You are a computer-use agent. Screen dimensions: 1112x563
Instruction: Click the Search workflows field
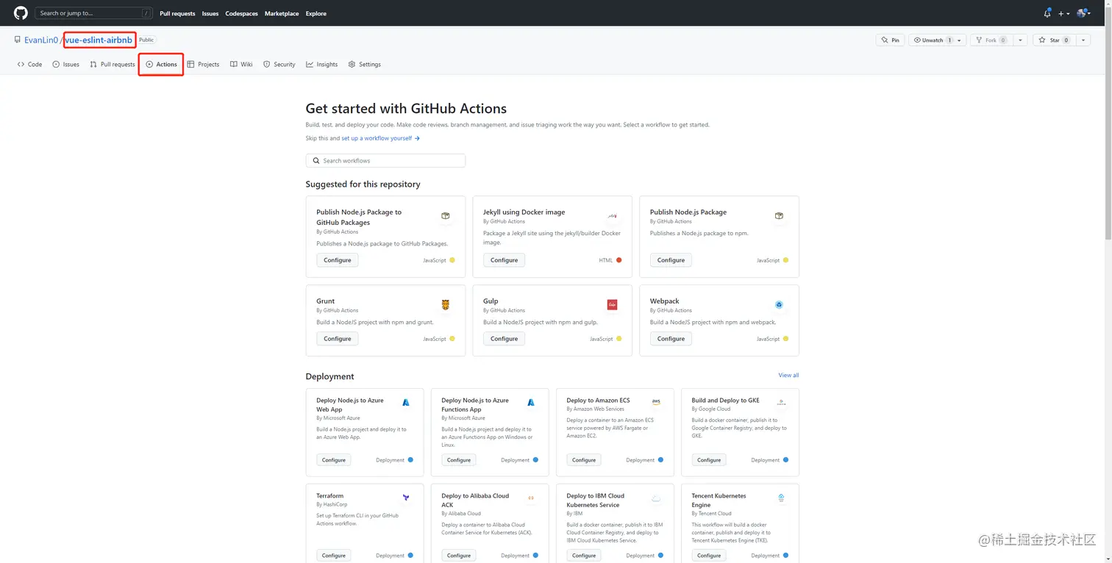click(385, 160)
